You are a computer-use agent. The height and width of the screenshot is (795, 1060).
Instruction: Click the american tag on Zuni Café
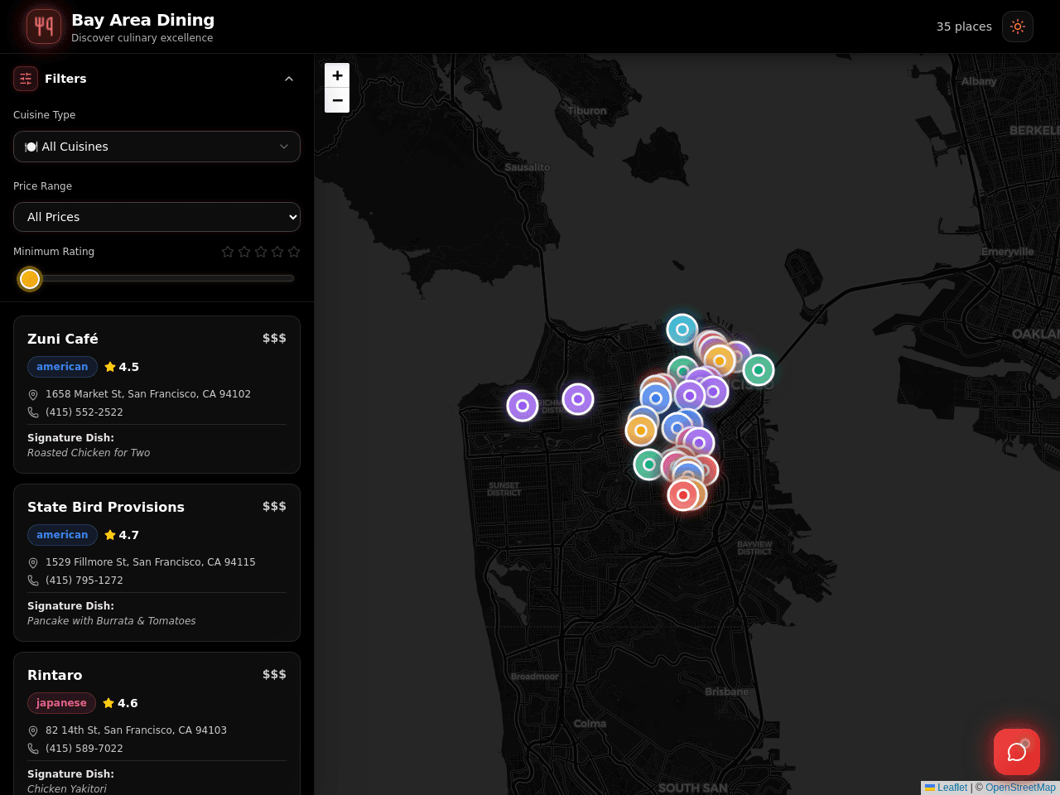62,367
